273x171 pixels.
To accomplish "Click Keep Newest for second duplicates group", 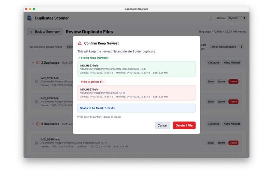I will tap(232, 124).
